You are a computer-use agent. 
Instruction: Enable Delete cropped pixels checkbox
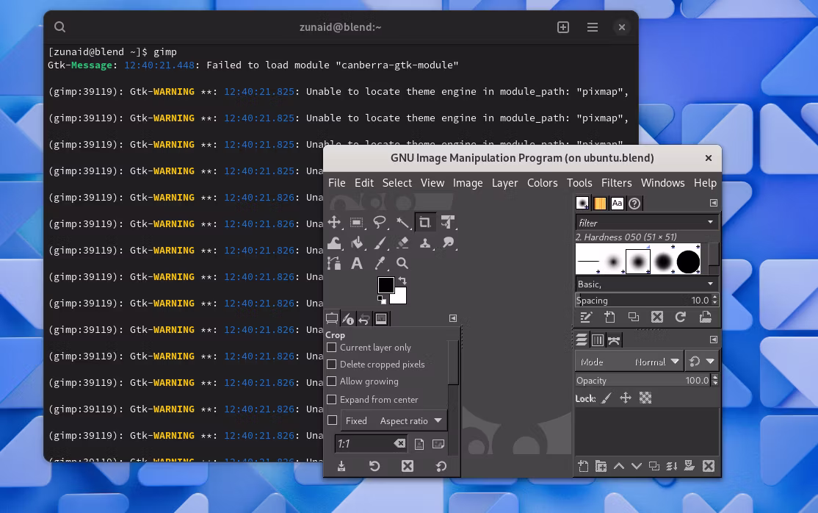[x=331, y=364]
